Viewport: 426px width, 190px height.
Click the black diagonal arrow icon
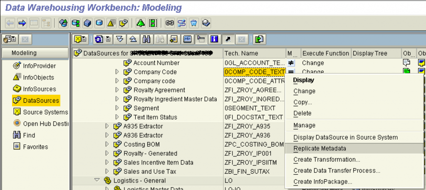tap(228, 39)
